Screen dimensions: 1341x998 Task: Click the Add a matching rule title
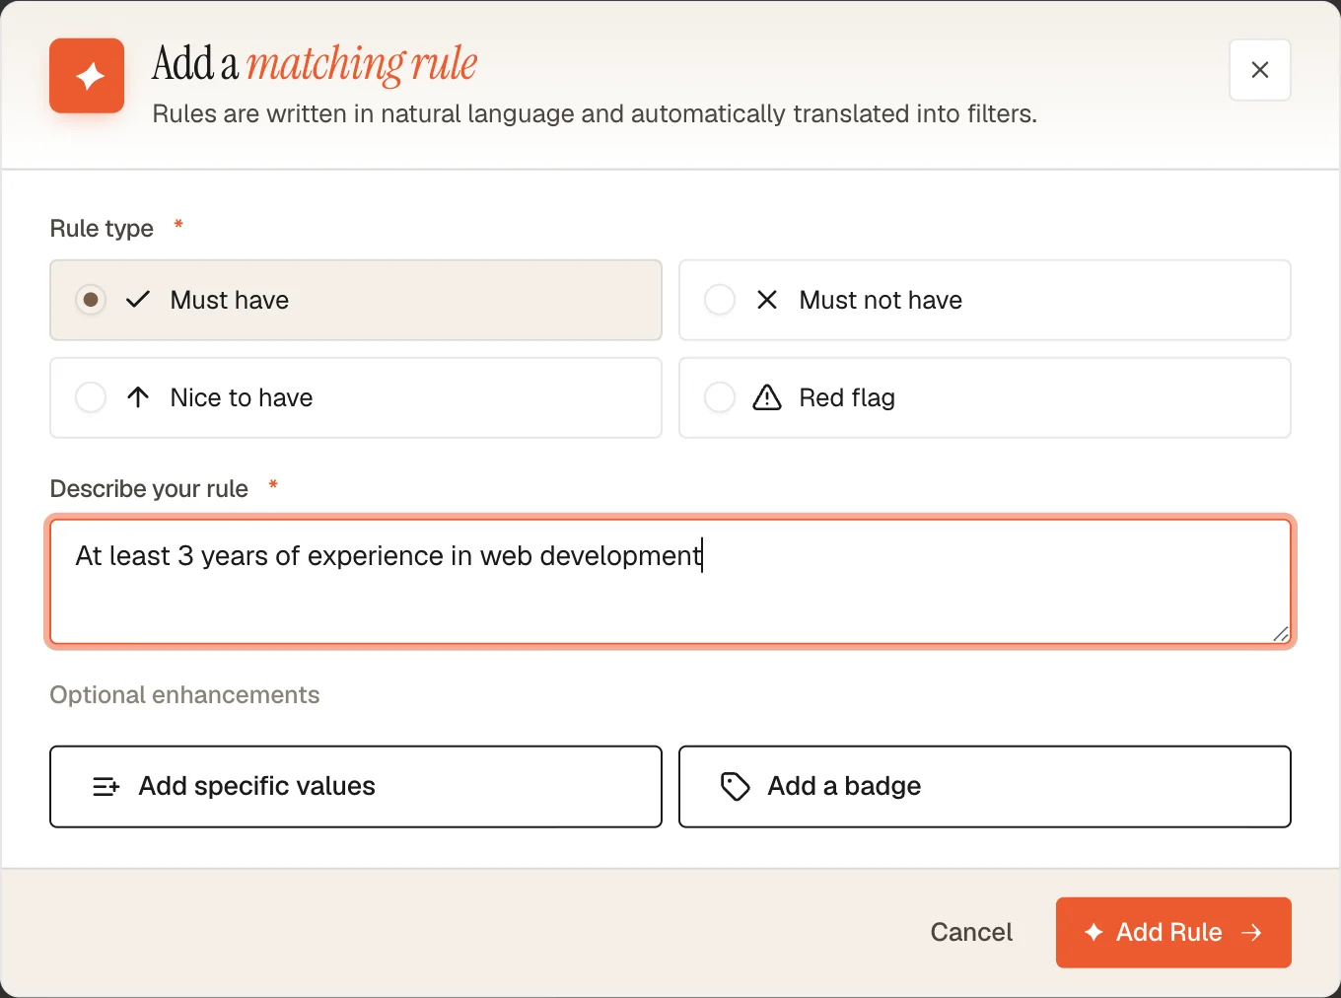click(x=315, y=63)
